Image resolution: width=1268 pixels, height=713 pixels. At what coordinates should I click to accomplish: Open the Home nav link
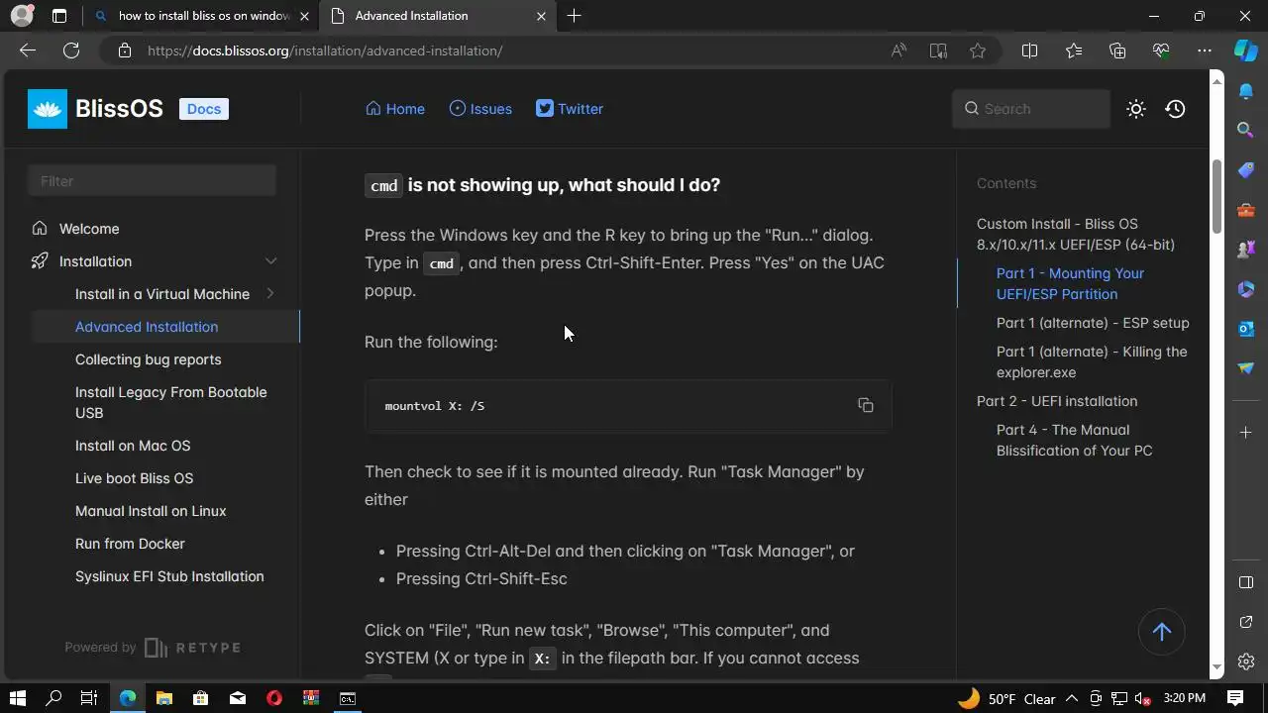tap(395, 109)
